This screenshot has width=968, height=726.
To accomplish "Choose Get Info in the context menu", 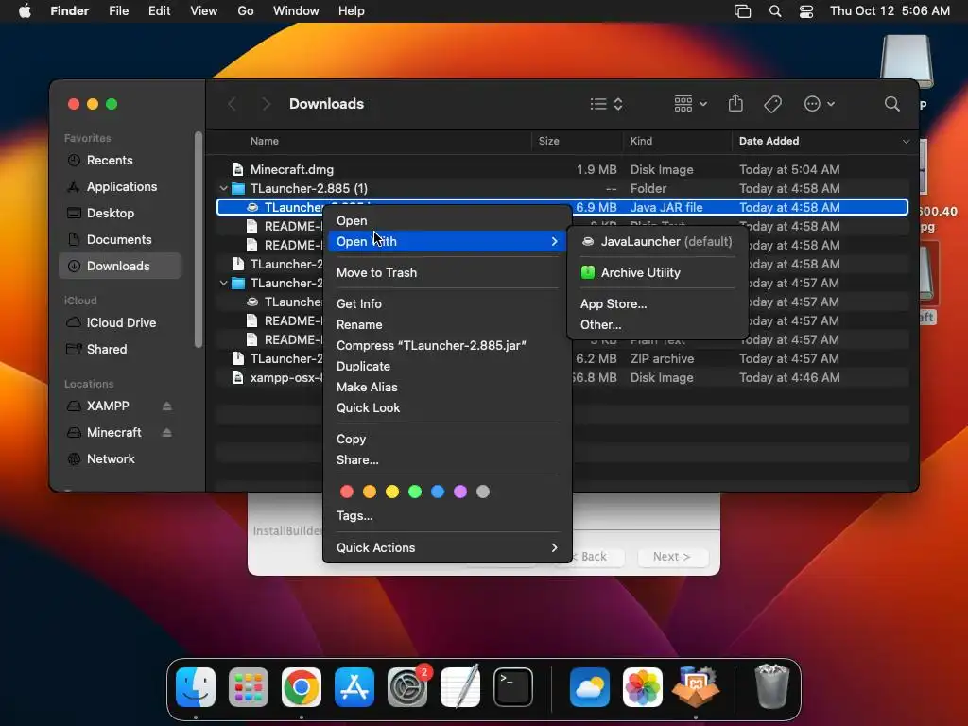I will (446, 303).
